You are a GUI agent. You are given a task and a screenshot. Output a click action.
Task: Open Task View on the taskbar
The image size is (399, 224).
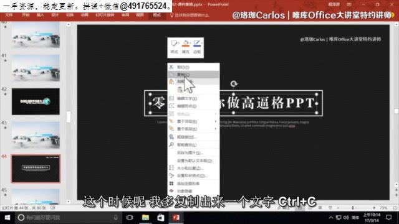pyautogui.click(x=130, y=218)
